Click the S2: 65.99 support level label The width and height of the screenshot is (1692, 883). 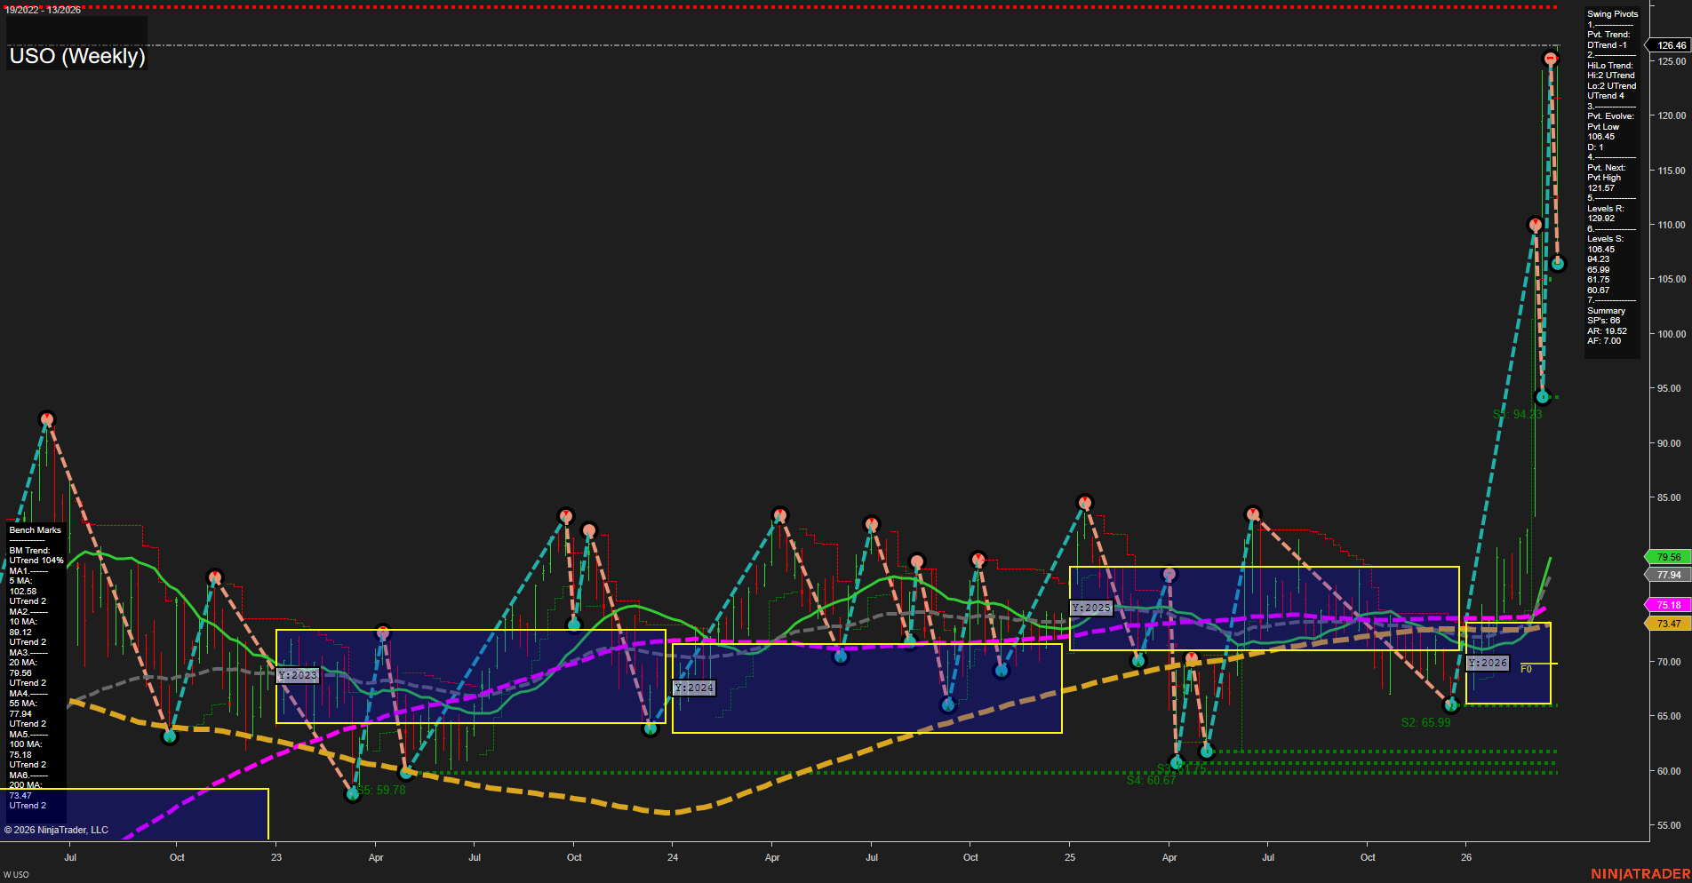(1425, 722)
